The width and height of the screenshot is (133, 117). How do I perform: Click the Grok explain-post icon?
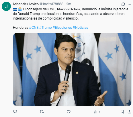tap(123, 4)
